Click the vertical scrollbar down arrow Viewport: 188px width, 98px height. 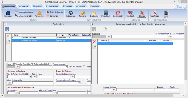(186, 93)
